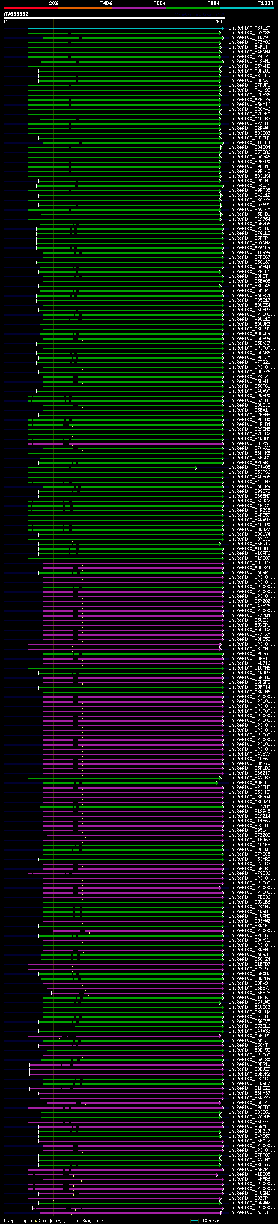Image resolution: width=278 pixels, height=1224 pixels.
Task: Click the label UniRef100_A7XLX5
Action: click(x=249, y=635)
